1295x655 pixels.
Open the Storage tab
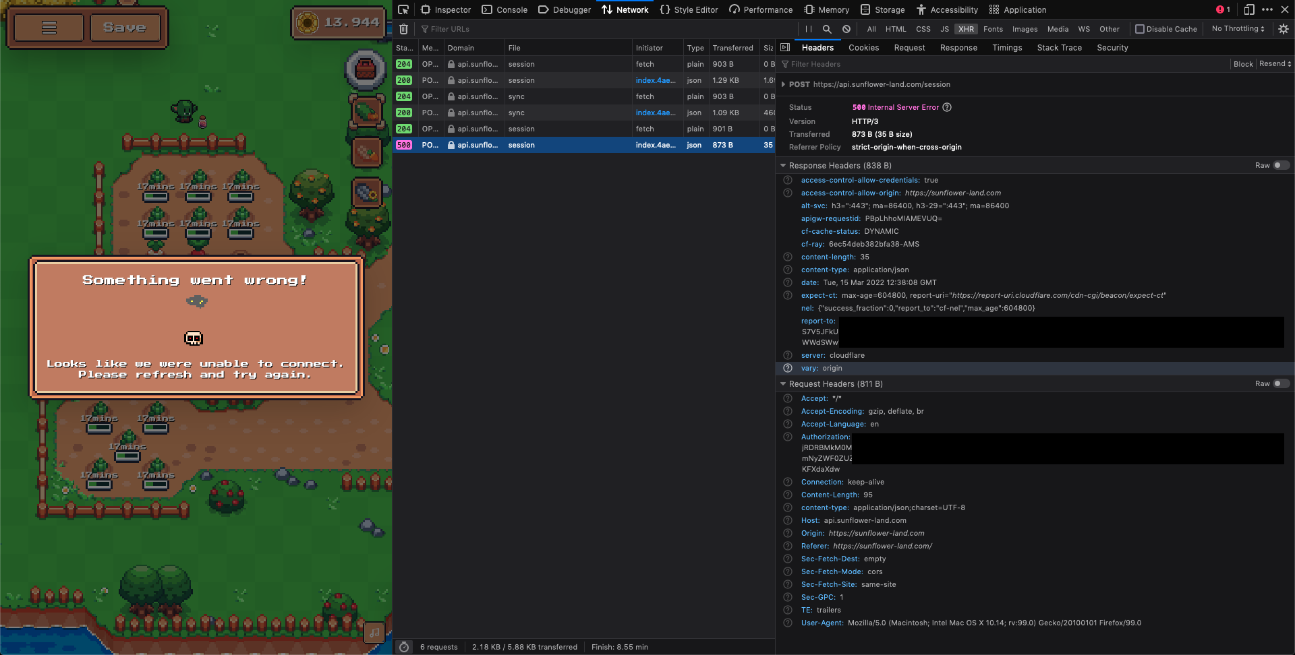tap(883, 9)
